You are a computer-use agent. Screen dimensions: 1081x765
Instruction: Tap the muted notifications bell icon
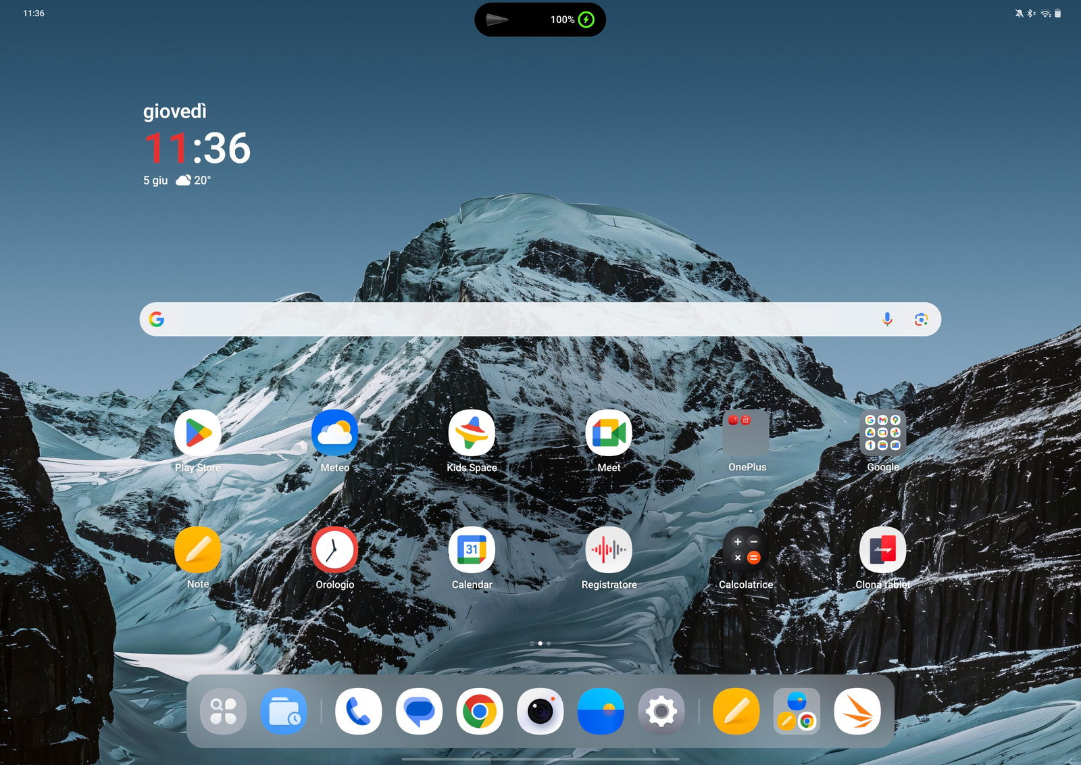[x=1019, y=14]
